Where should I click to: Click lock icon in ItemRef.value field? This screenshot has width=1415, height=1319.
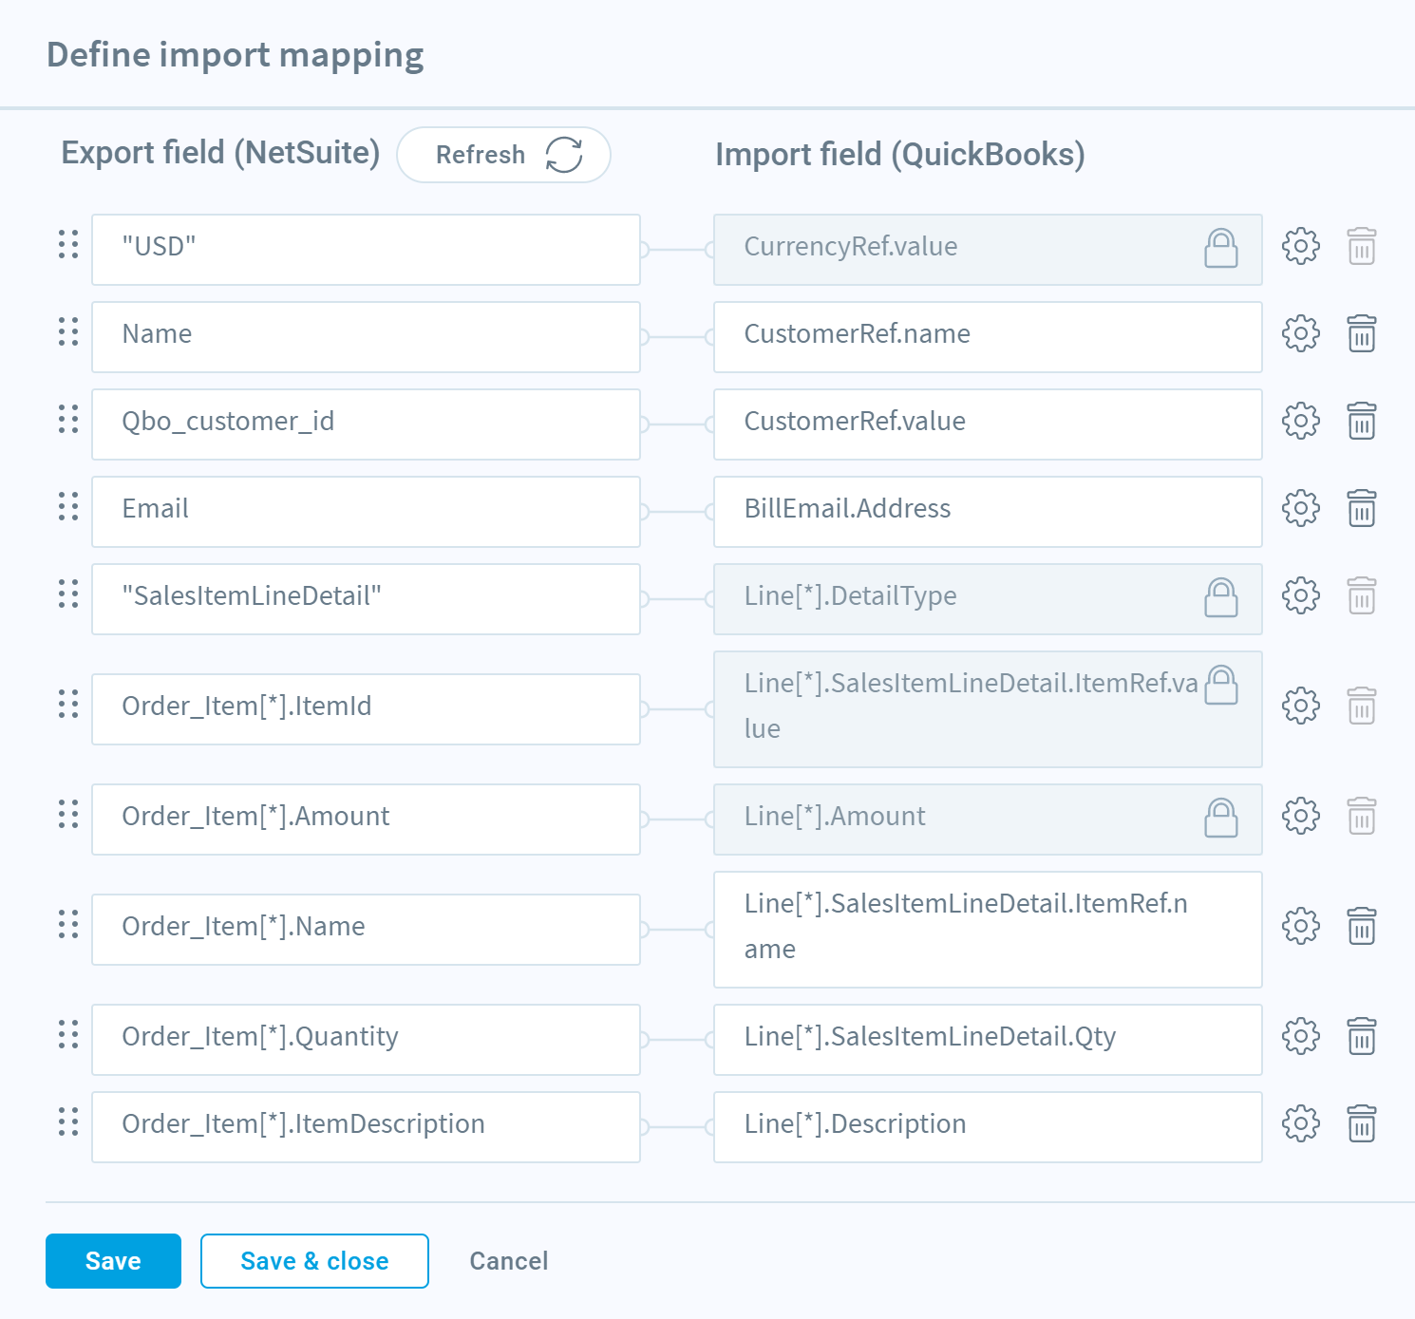1221,685
